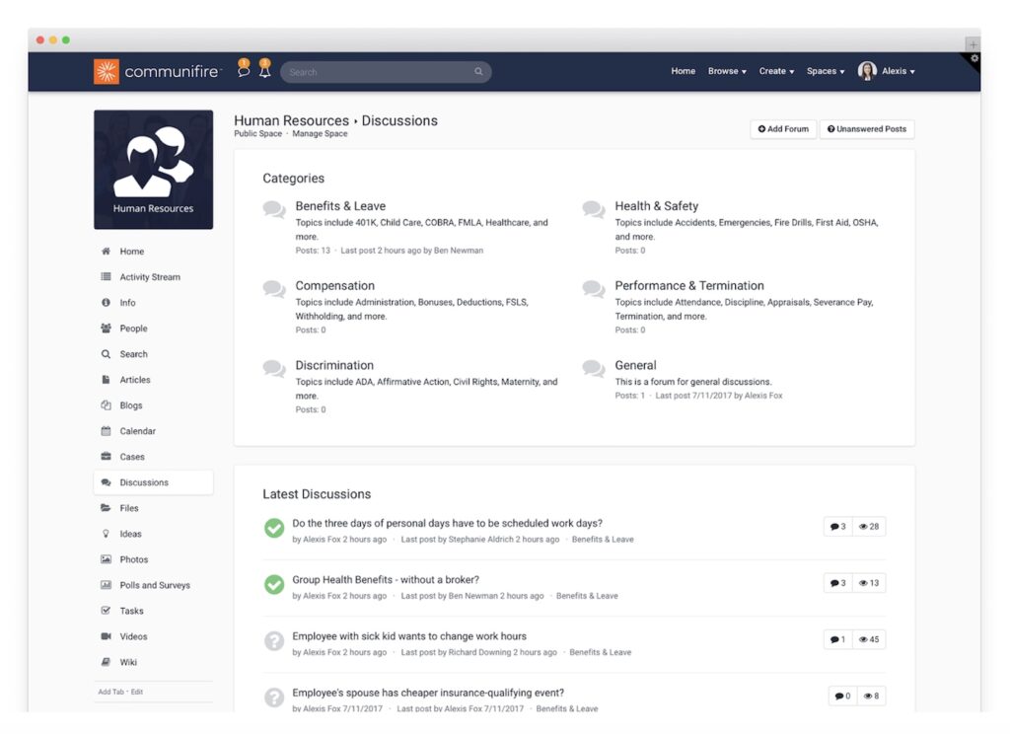Click question mark status on sick kid discussion
1010x734 pixels.
274,641
